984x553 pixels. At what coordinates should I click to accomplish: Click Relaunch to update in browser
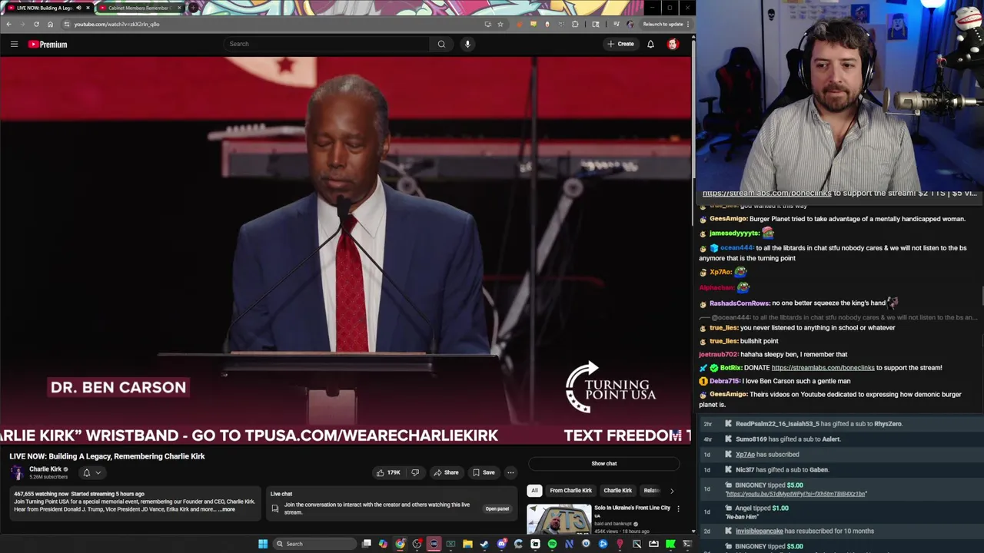tap(663, 24)
